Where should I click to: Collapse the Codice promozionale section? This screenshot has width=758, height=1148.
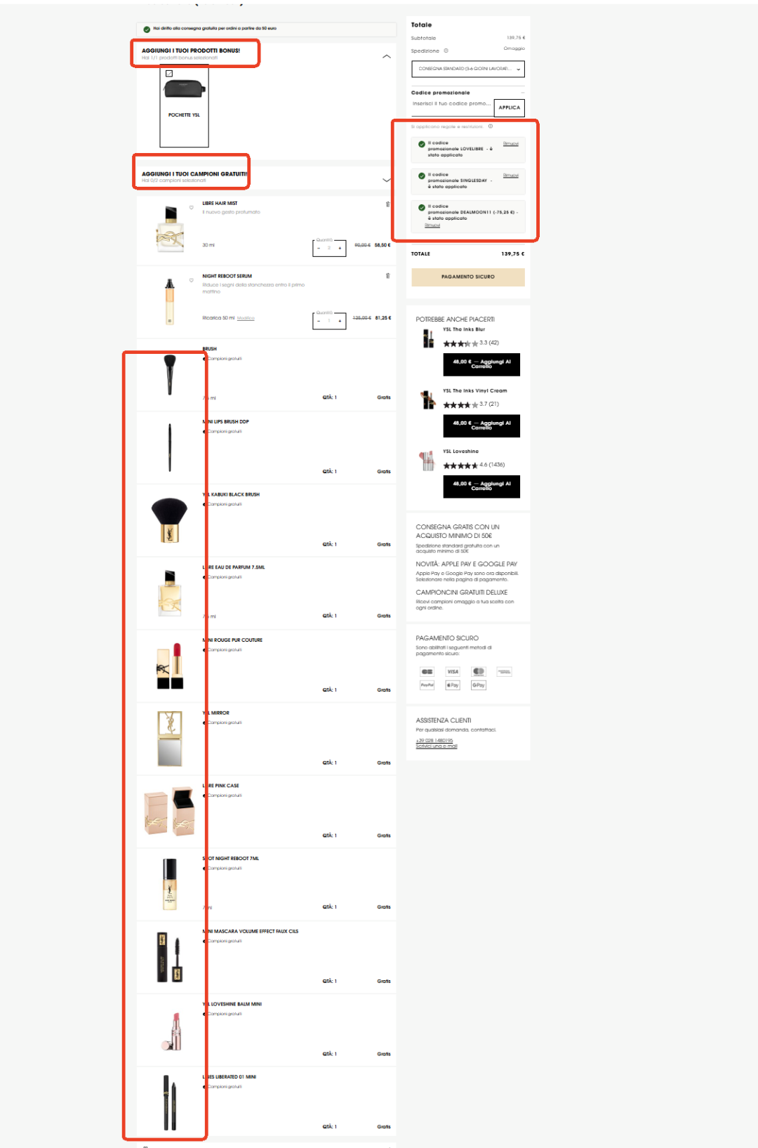522,93
